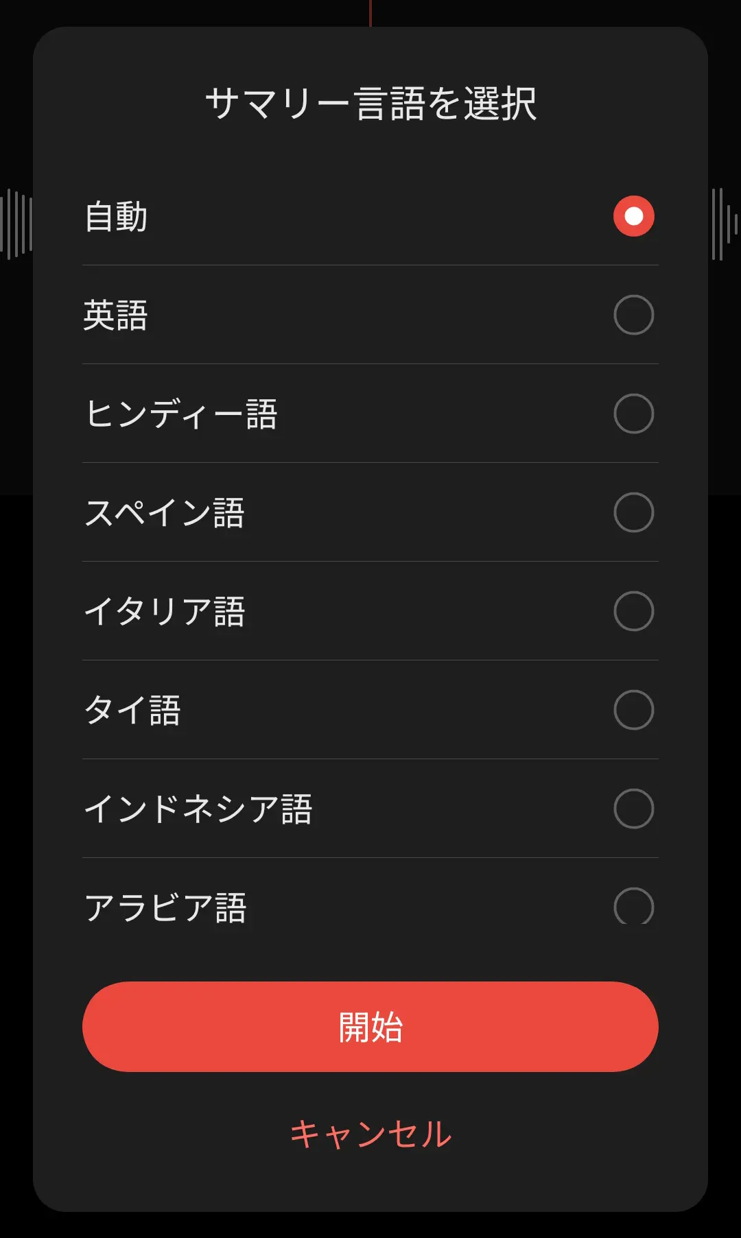Choose the タイ語 radio button

pyautogui.click(x=633, y=710)
